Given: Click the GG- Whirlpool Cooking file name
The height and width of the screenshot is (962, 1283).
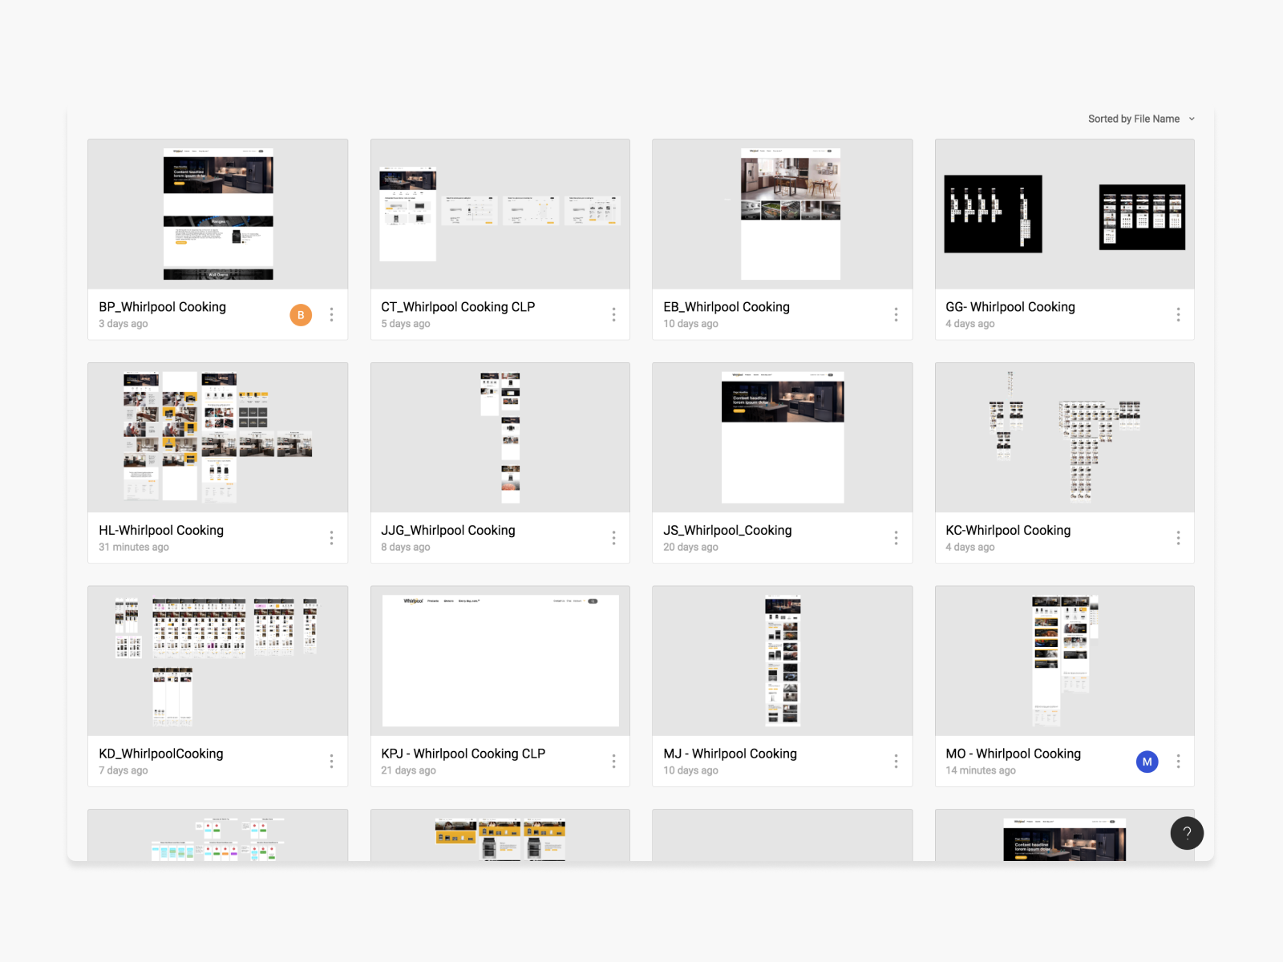Looking at the screenshot, I should [x=1010, y=307].
